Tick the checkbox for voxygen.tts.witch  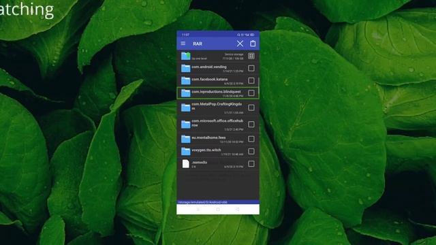coord(251,151)
